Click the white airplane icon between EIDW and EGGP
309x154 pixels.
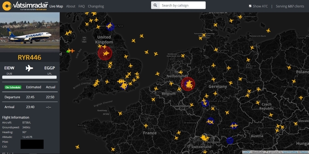coord(29,68)
